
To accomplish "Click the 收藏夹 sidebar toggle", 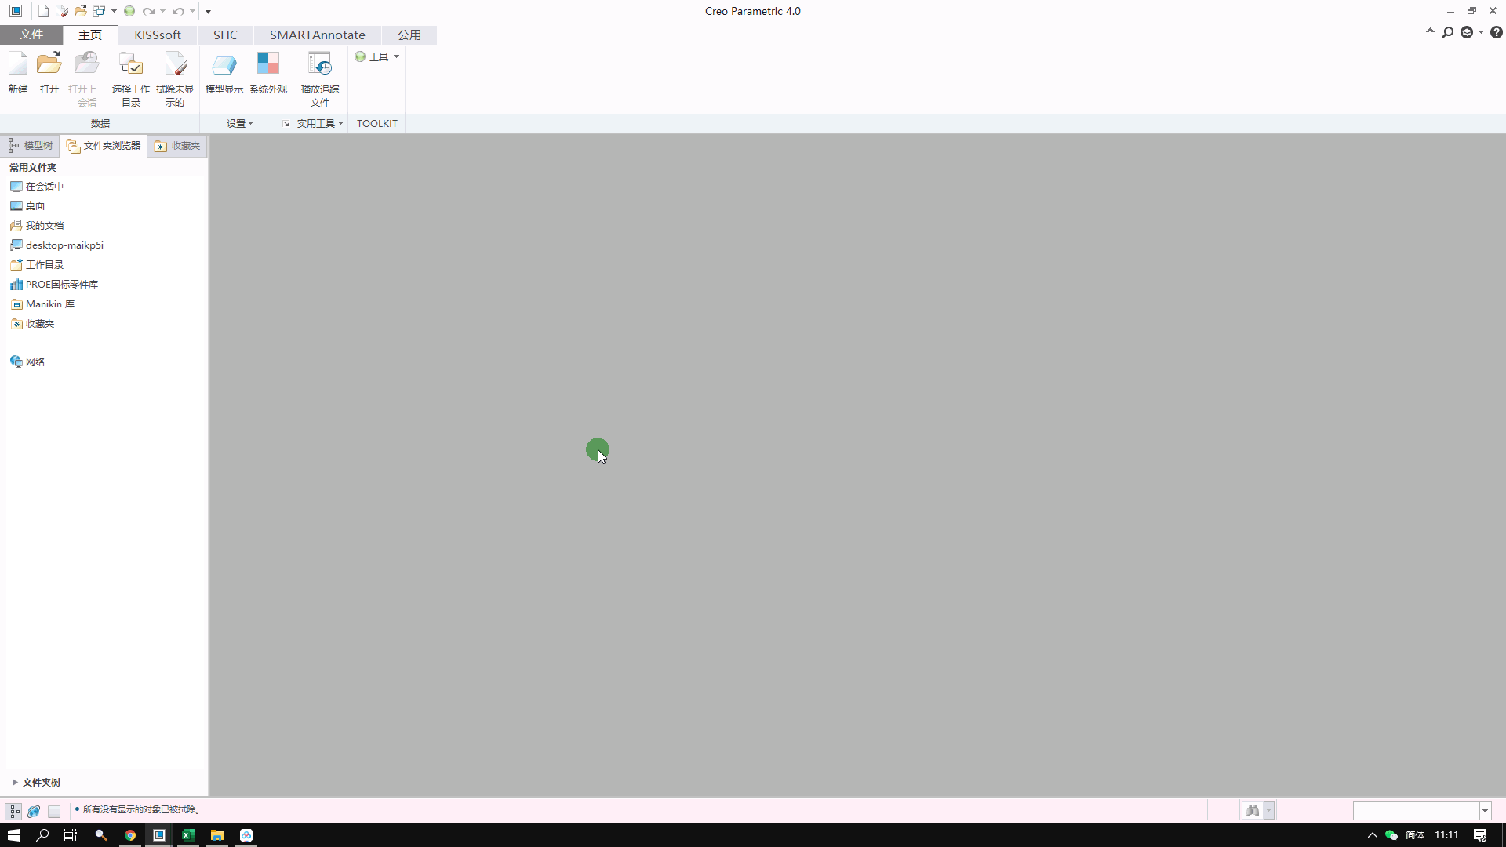I will coord(176,145).
